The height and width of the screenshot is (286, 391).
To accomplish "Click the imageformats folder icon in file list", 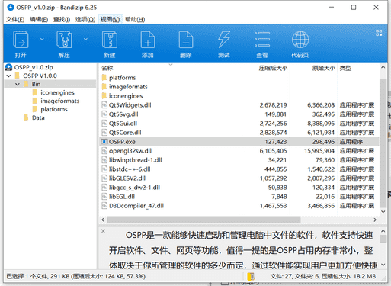I will click(104, 86).
